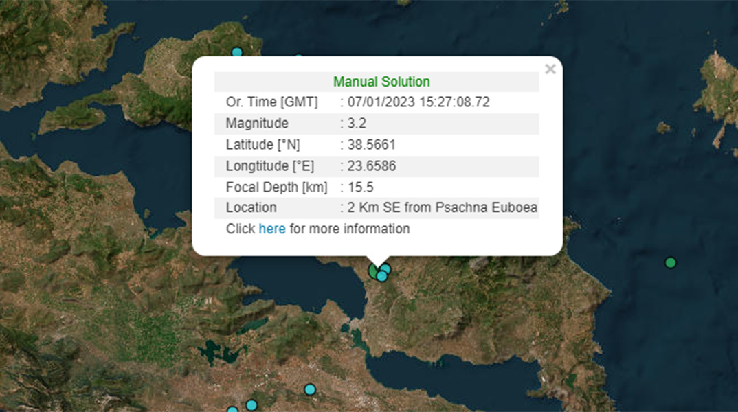Click the large green marker under the popup pointer
Image resolution: width=738 pixels, height=412 pixels.
pyautogui.click(x=373, y=271)
